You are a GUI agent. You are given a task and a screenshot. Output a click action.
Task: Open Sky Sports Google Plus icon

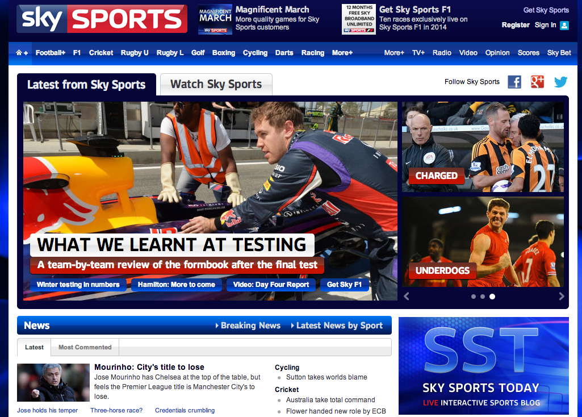(537, 82)
